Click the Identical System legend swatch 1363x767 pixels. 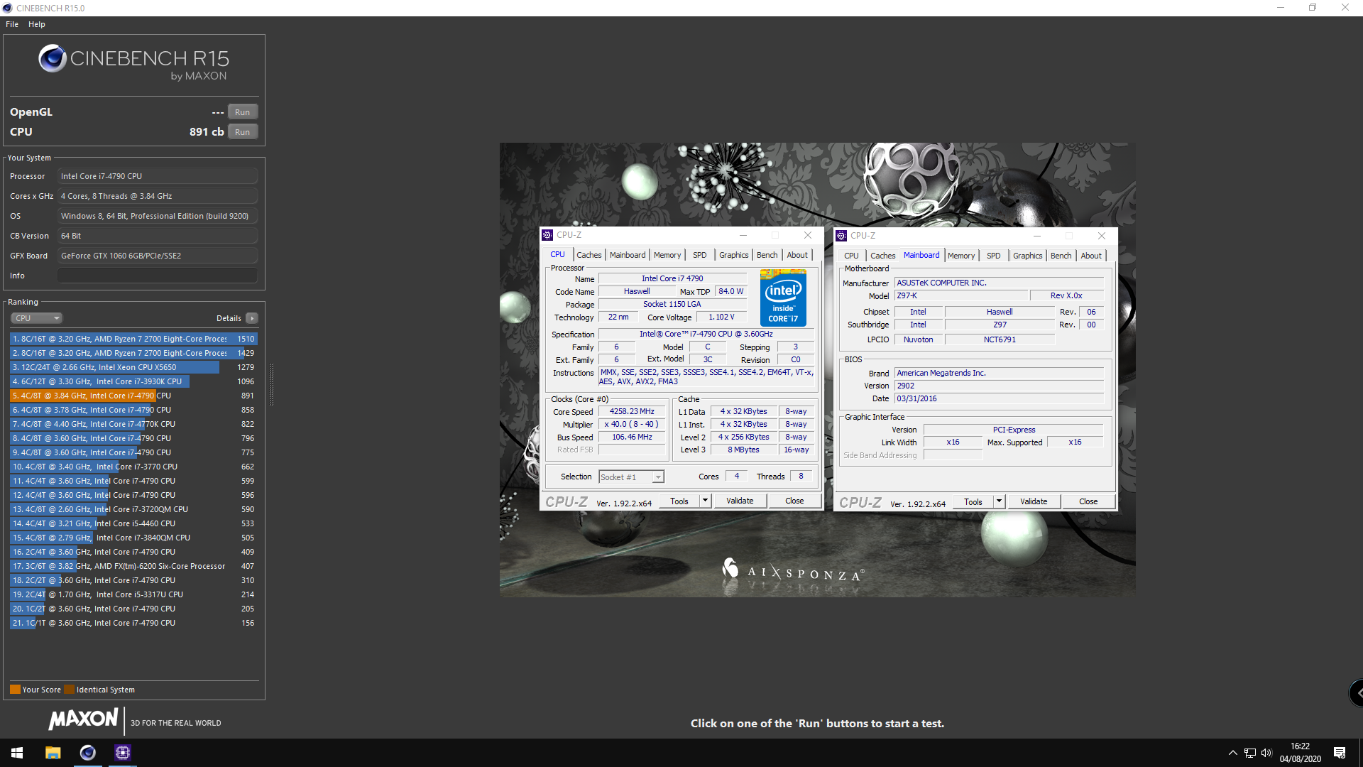(69, 690)
